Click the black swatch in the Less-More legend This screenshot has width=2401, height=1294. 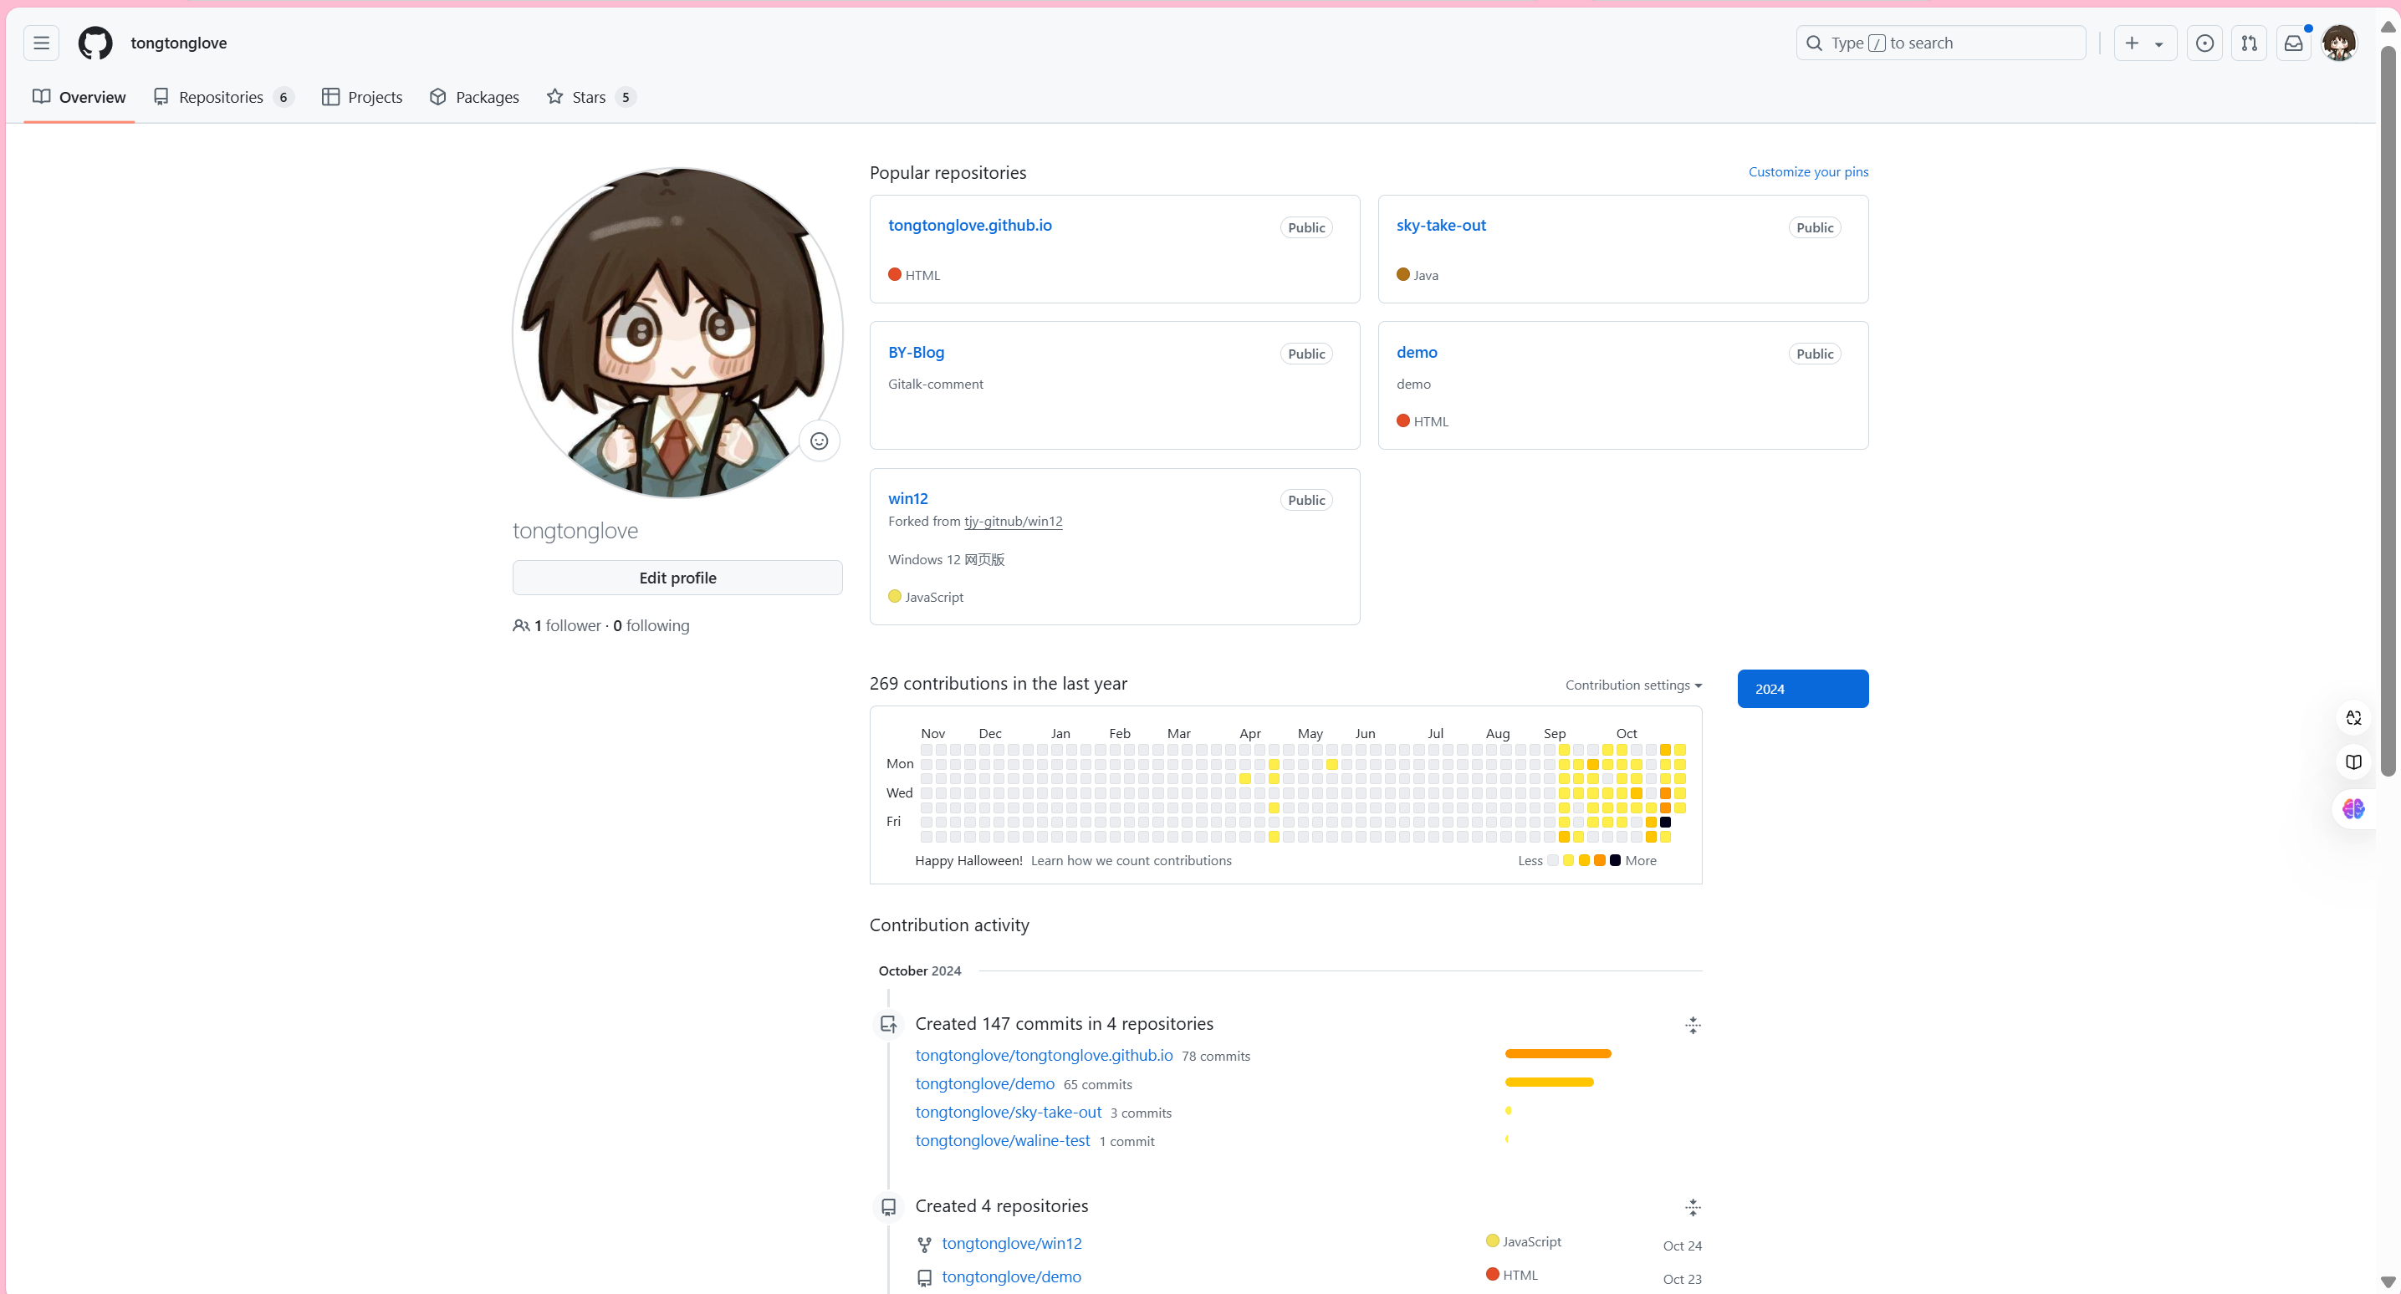(1615, 861)
